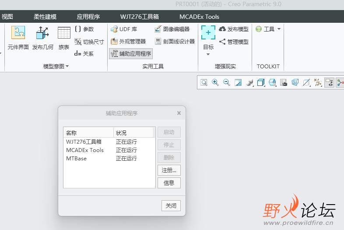Open datum display filters icon
This screenshot has width=344, height=230.
pyautogui.click(x=318, y=83)
